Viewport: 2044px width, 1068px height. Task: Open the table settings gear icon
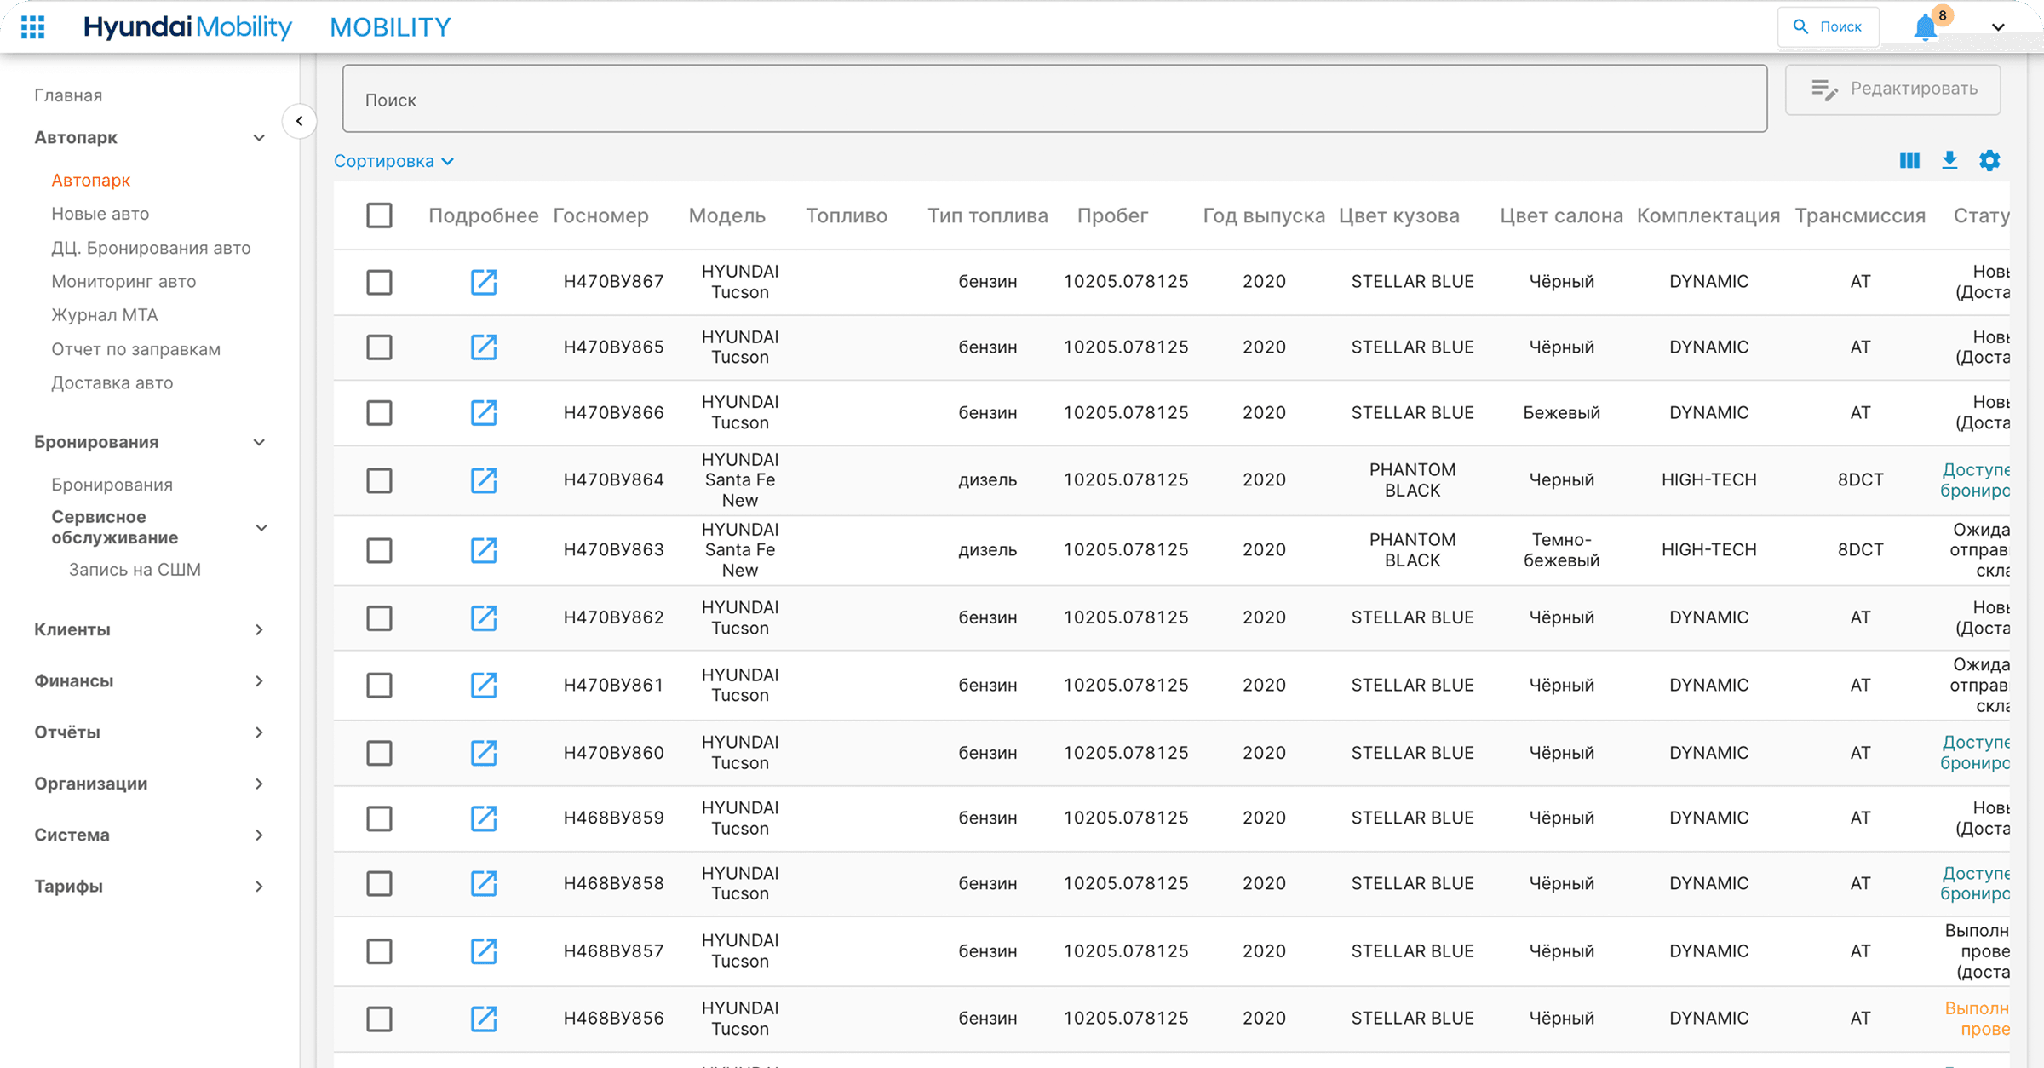tap(1989, 160)
